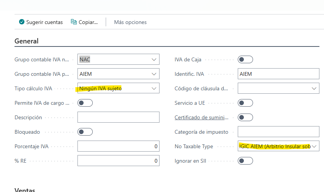Collapse the General section header
The width and height of the screenshot is (324, 192).
26,41
